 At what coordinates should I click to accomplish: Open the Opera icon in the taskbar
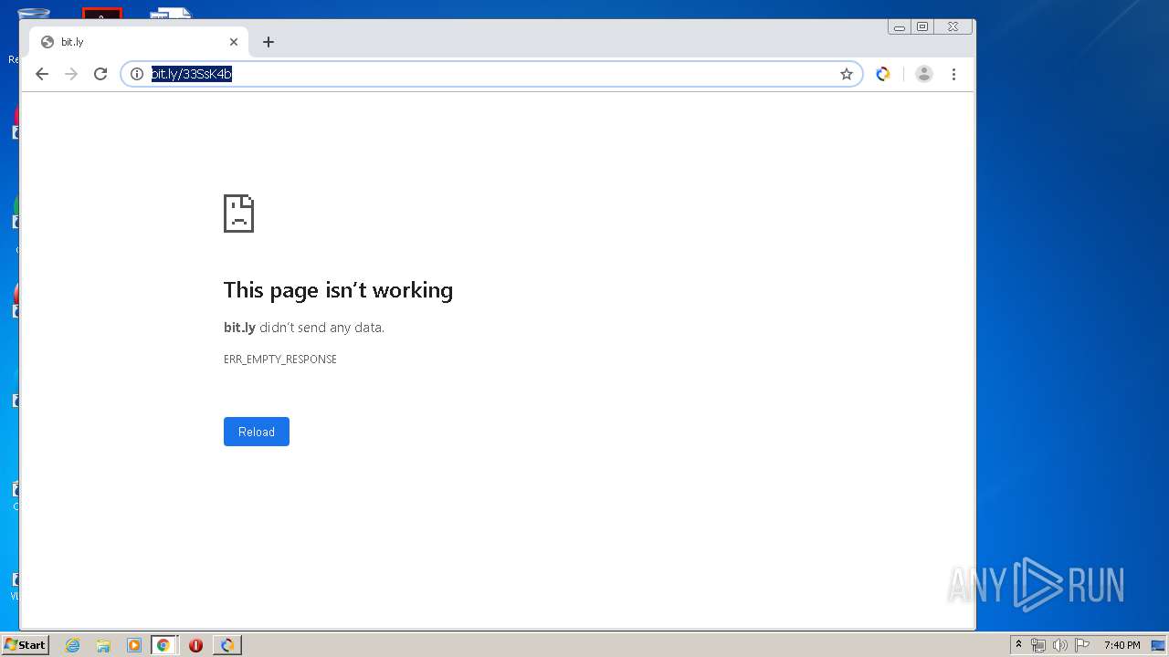[195, 645]
